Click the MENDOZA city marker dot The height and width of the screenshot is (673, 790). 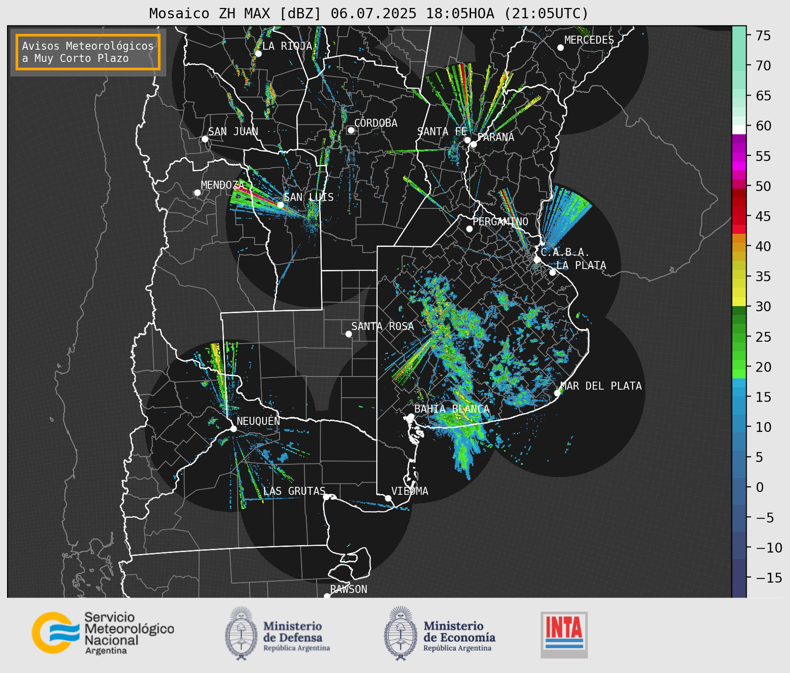197,193
